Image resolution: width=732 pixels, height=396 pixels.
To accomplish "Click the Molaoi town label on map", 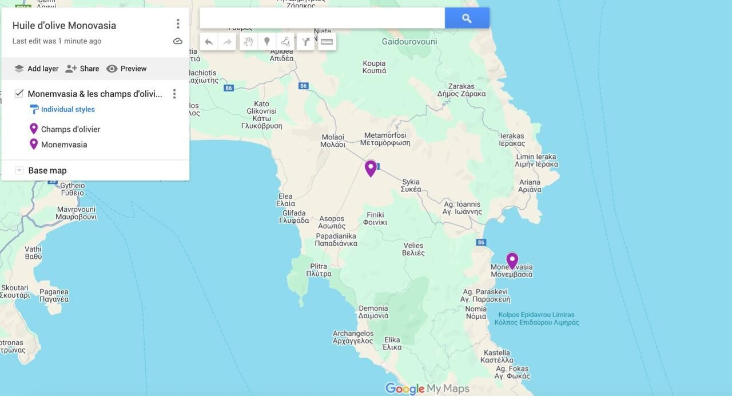I will click(332, 141).
